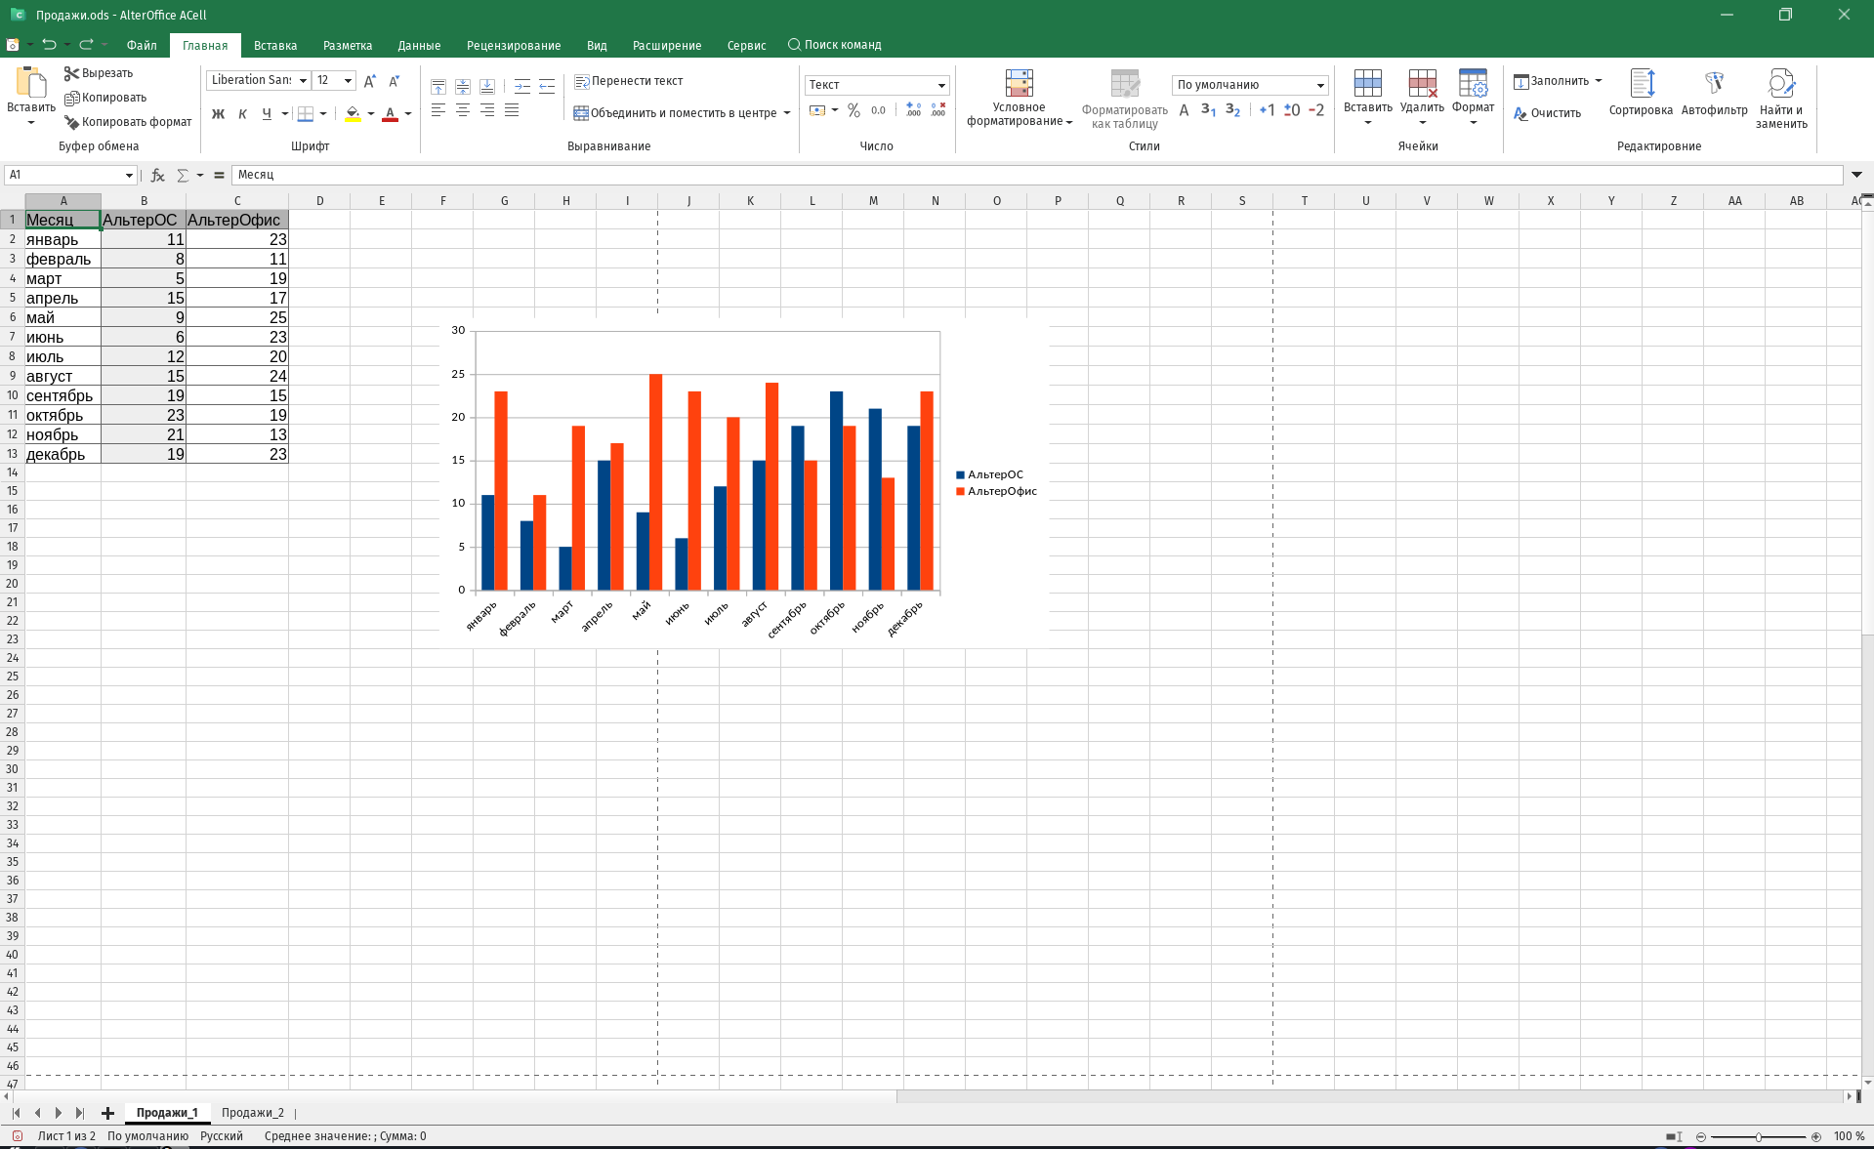Click Copy format (Копировать формат) brush
Viewport: 1874px width, 1149px height.
tap(128, 122)
